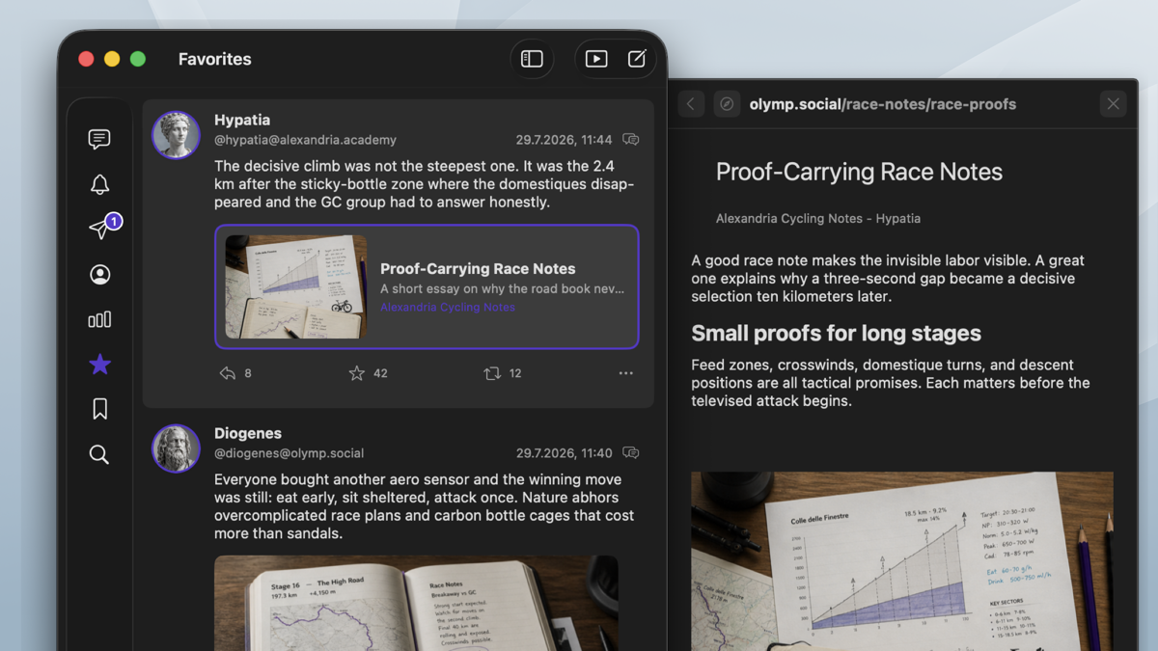
Task: Click the Hypatia display name
Action: tap(242, 121)
